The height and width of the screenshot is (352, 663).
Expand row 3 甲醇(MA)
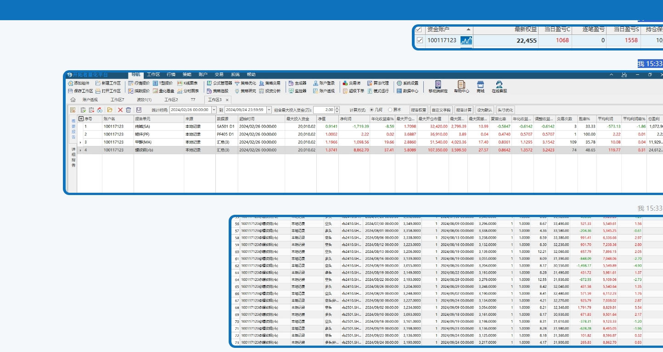[x=80, y=142]
